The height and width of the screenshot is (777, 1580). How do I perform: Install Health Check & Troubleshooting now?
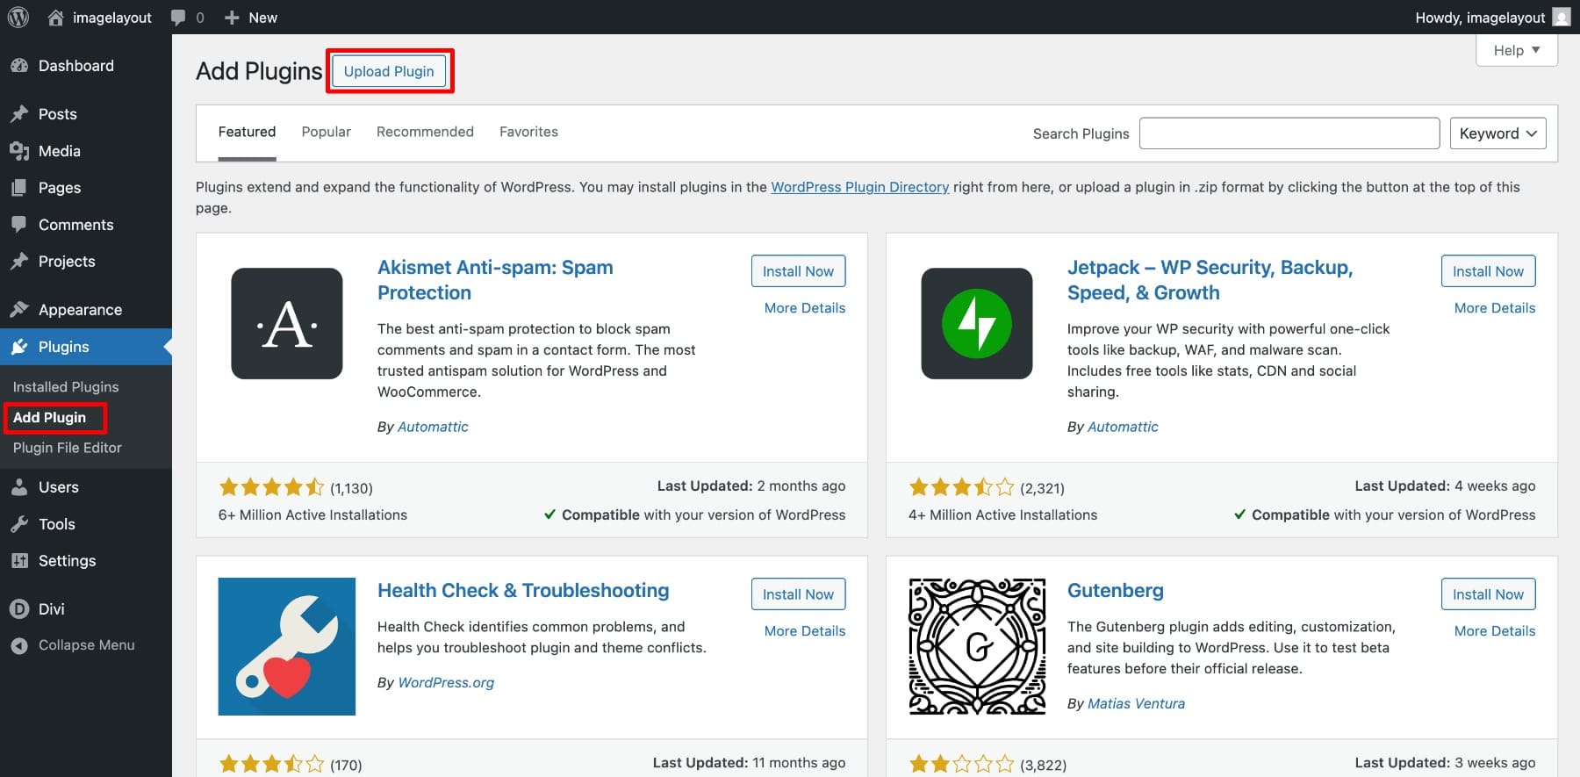tap(798, 594)
